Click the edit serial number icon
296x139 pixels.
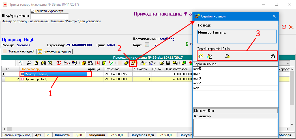(x=210, y=56)
